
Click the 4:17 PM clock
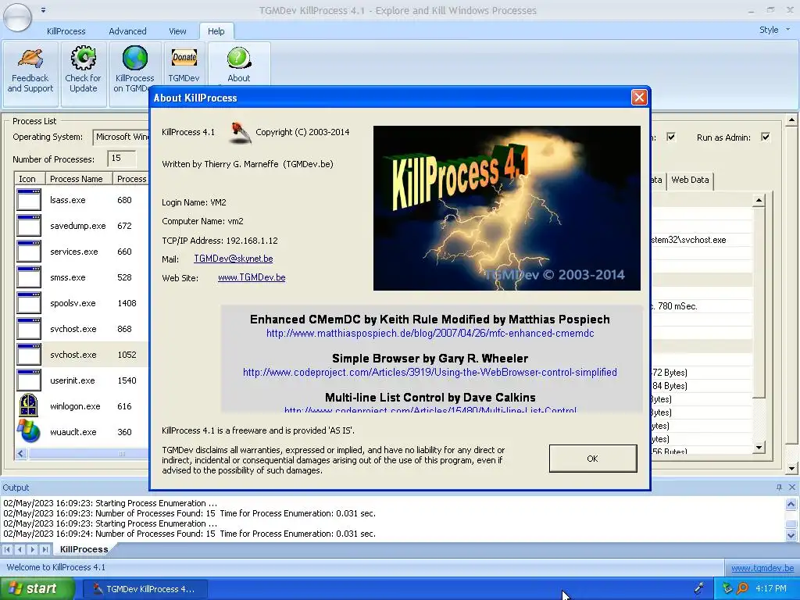(771, 588)
